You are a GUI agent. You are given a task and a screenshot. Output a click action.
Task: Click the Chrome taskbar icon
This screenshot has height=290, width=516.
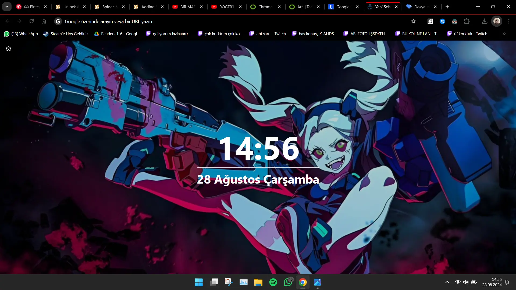(x=303, y=282)
